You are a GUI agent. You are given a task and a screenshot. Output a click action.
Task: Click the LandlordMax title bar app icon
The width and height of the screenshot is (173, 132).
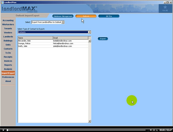tap(2, 2)
